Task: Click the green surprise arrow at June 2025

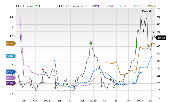Action: [114, 87]
